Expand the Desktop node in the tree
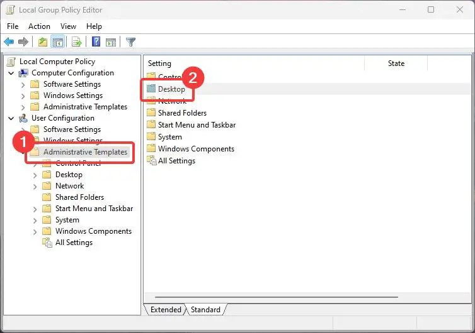Viewport: 475px width, 333px height. point(35,175)
